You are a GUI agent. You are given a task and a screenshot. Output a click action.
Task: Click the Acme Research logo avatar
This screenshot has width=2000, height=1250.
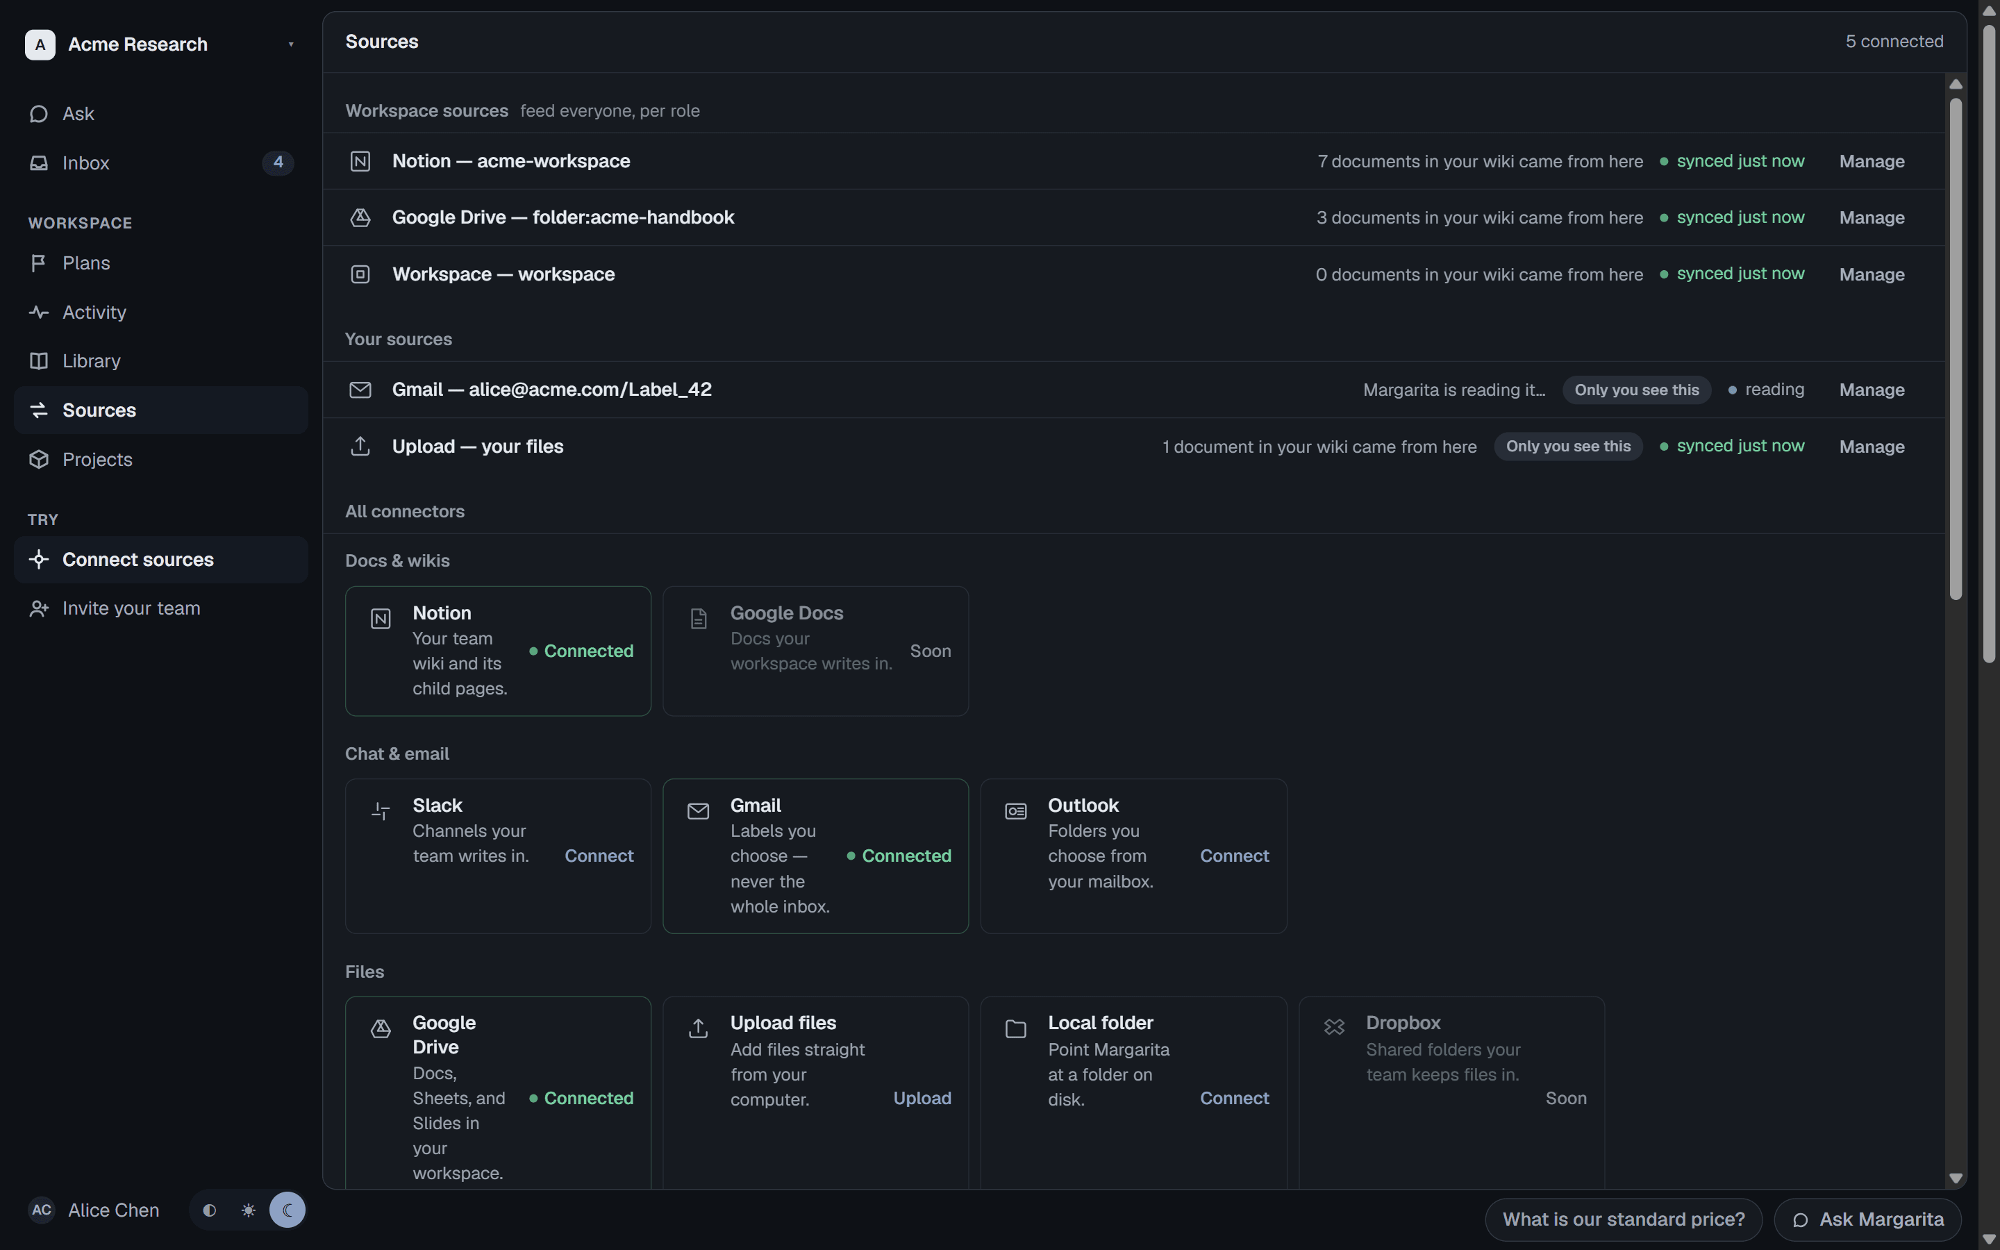tap(40, 44)
